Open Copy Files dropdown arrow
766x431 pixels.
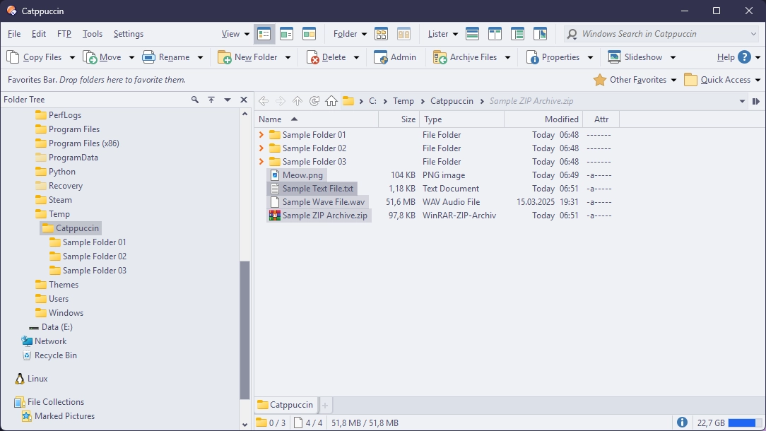coord(72,58)
